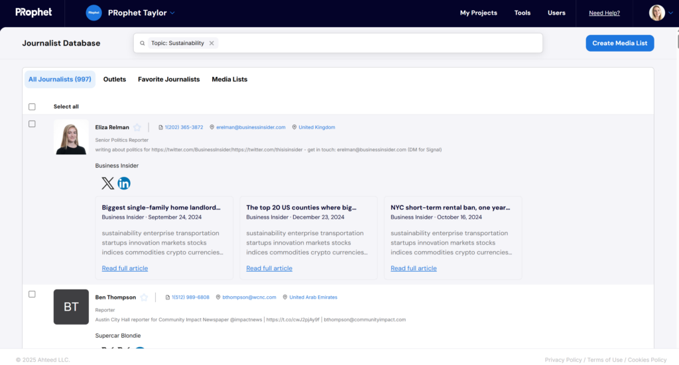Click the PRophet logo

click(33, 12)
